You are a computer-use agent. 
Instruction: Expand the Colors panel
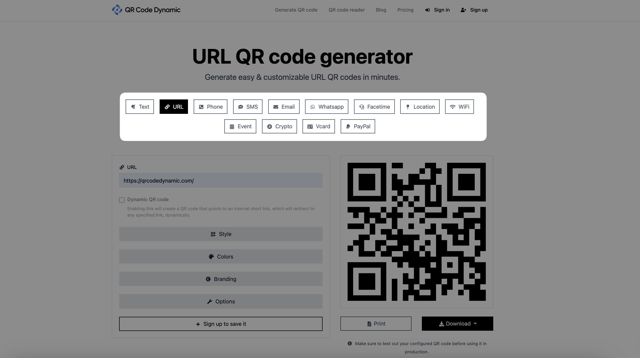pyautogui.click(x=221, y=257)
